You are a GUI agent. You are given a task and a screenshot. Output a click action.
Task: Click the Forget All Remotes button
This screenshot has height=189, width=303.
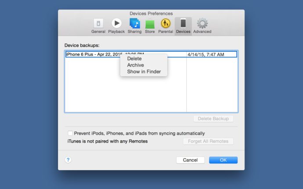pyautogui.click(x=208, y=141)
